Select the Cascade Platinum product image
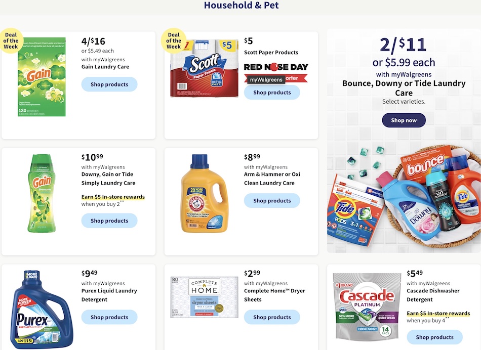 (367, 307)
